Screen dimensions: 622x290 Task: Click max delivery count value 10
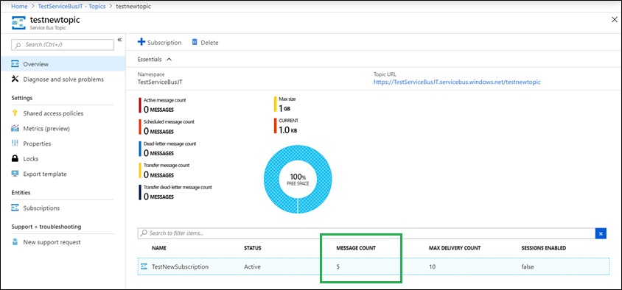tap(432, 266)
